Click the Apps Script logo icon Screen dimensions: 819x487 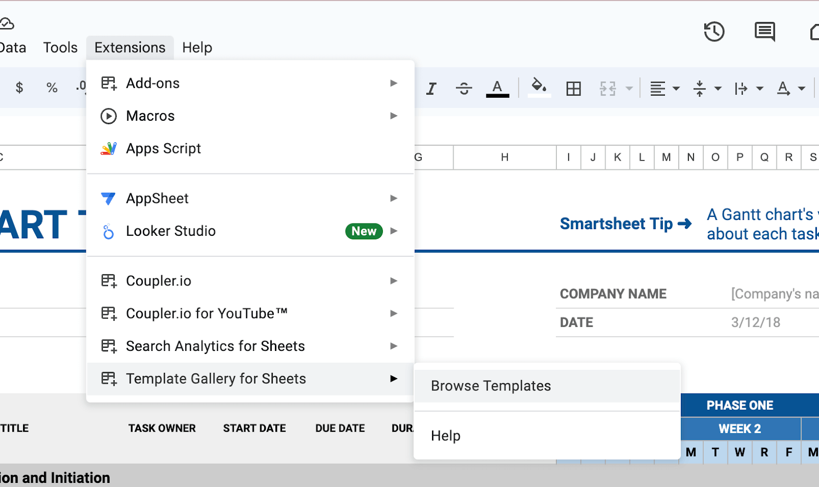click(109, 148)
